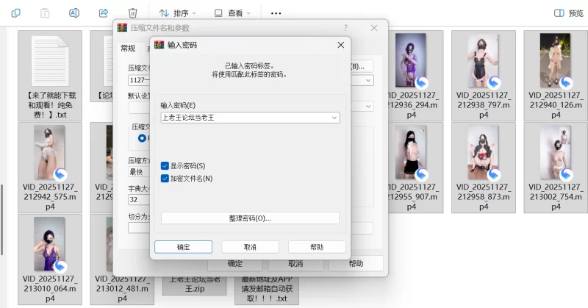Select the 常规 tab in 压缩文件名和参数 window

tap(128, 48)
